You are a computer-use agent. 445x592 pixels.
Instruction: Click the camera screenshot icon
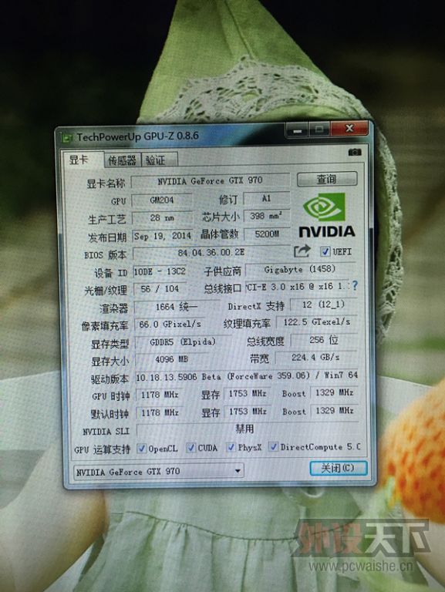point(354,152)
